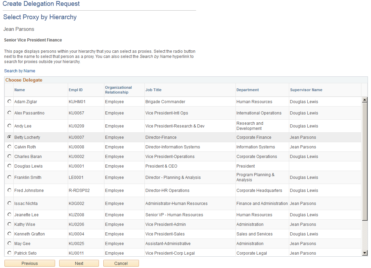Select Calvin Roth as the delegate
371x268 pixels.
pos(9,147)
